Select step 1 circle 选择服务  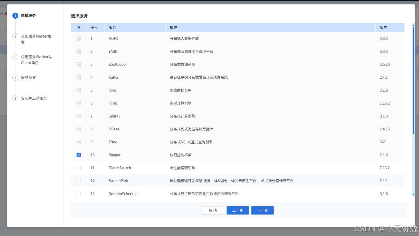[x=15, y=16]
